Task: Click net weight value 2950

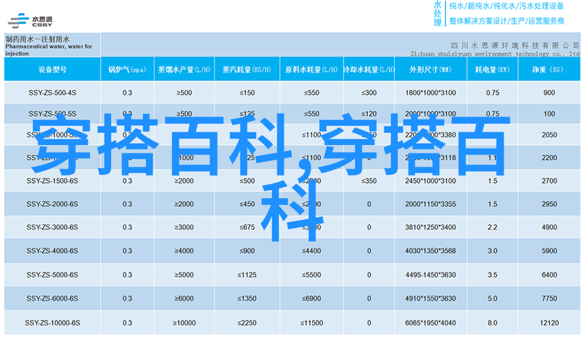Action: pyautogui.click(x=549, y=204)
